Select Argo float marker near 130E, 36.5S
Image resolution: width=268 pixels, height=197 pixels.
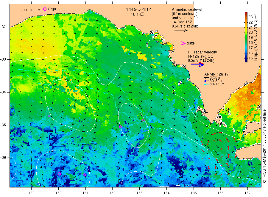click(59, 174)
